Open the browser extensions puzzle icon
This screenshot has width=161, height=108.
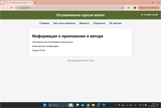128,8
